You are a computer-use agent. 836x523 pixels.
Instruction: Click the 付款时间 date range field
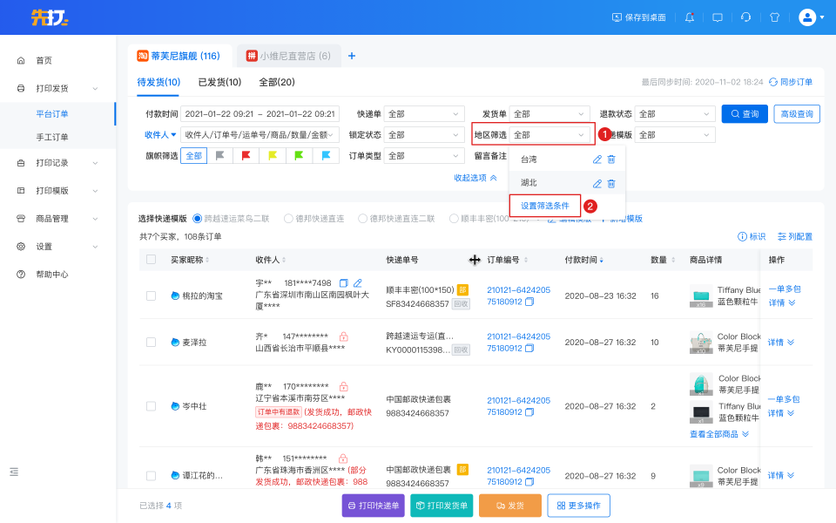click(260, 114)
